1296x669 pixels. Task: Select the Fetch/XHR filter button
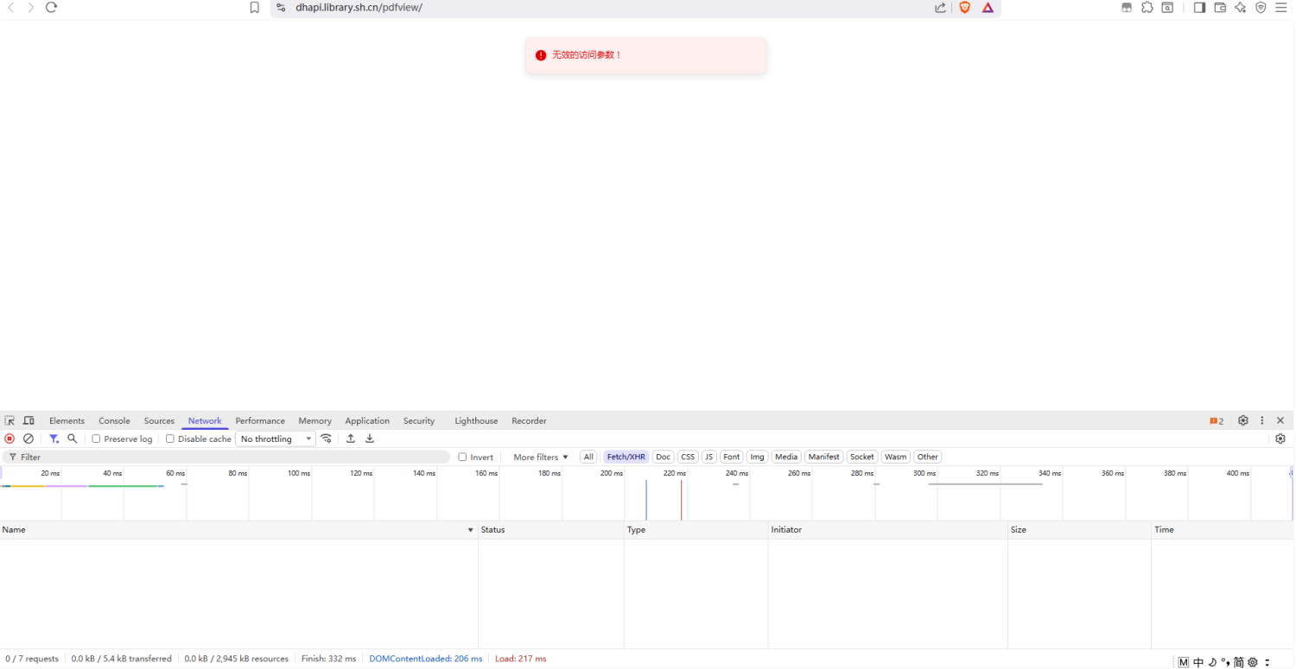point(626,457)
